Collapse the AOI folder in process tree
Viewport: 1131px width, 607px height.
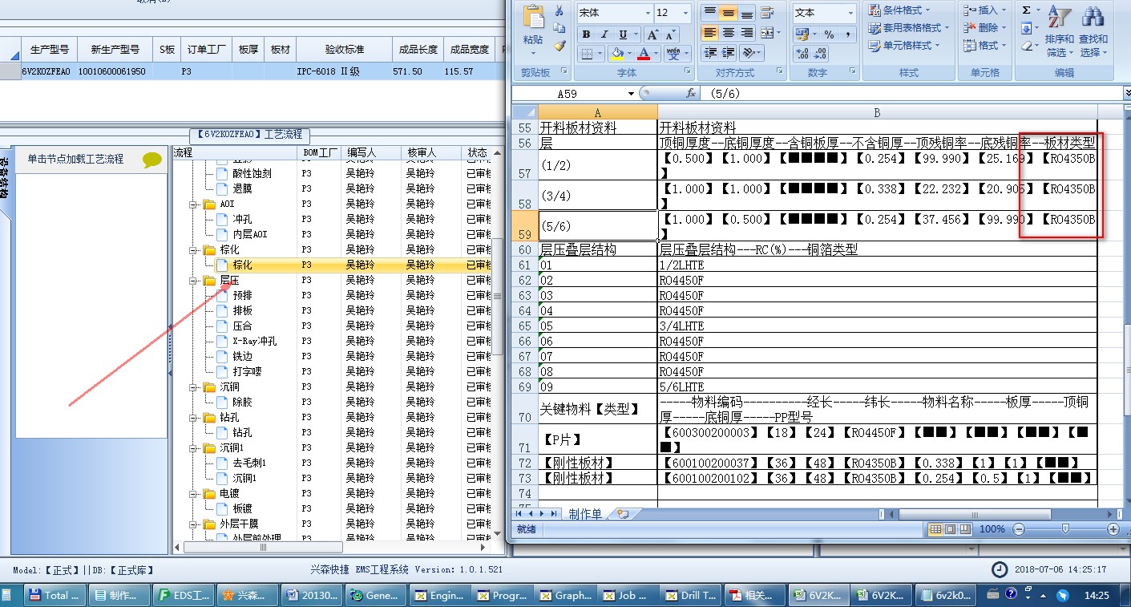pos(195,204)
